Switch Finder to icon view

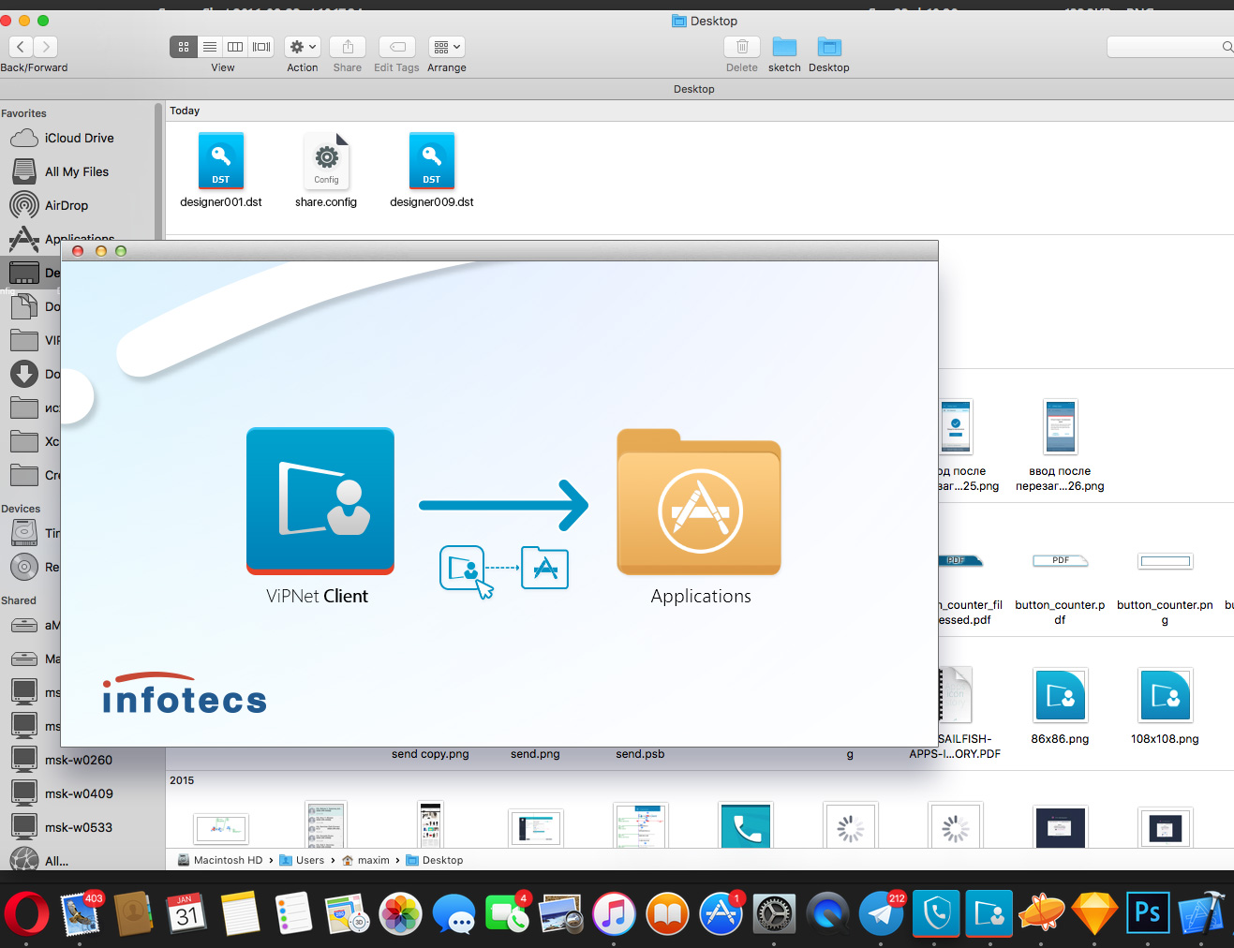tap(184, 46)
